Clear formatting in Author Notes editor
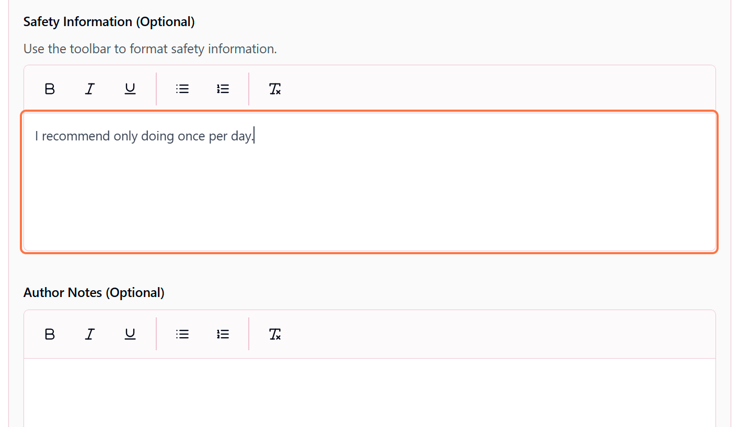 (x=275, y=334)
